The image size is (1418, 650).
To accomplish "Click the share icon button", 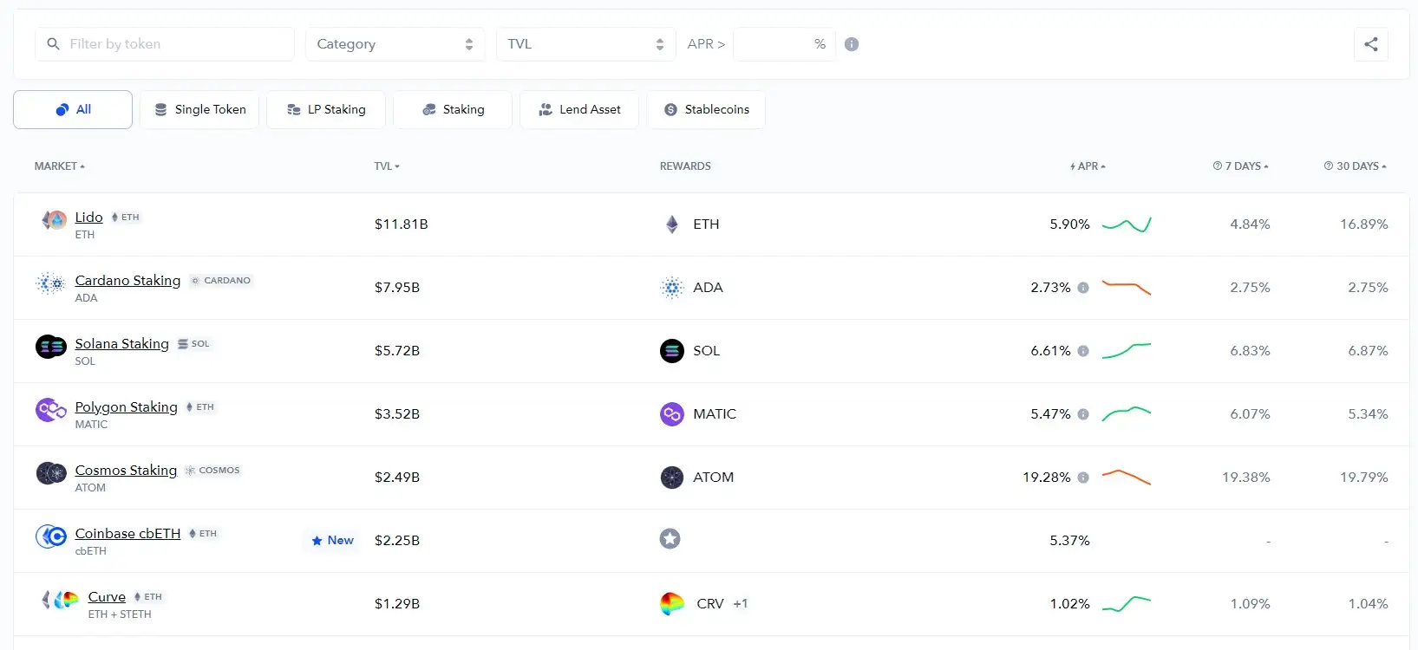I will click(x=1370, y=44).
